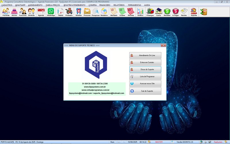Screen dimensions: 230x144
Task: Click the Receber money icon
Action: tap(167, 12)
